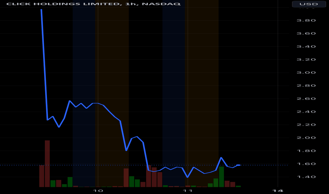
Task: Click the date label 10 on time axis
Action: click(98, 190)
